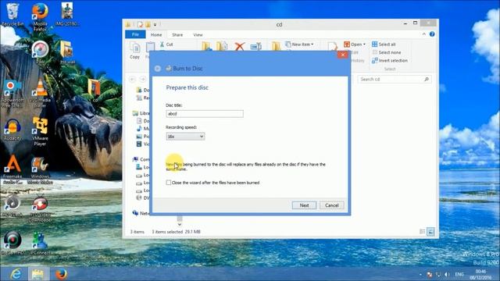Switch to the View ribbon tab
Viewport: 500px width, 281px height.
pos(198,34)
